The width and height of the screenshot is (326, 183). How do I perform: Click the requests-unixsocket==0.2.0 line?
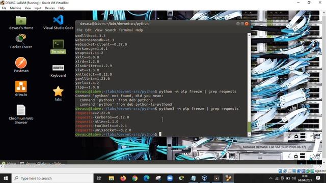click(103, 130)
